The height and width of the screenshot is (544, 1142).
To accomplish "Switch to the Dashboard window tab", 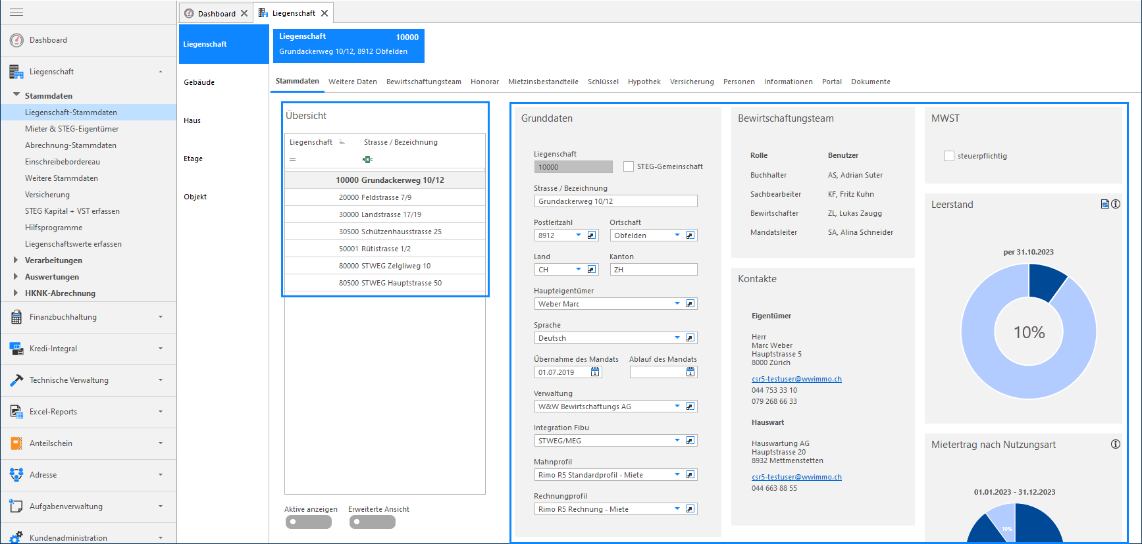I will (217, 13).
